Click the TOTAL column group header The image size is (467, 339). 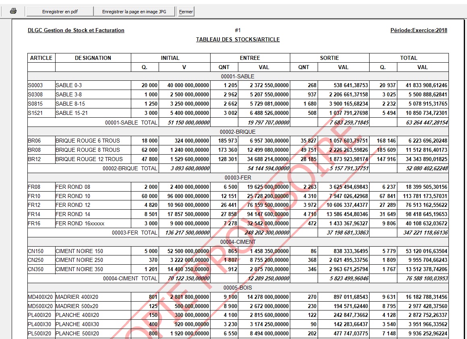[x=409, y=58]
